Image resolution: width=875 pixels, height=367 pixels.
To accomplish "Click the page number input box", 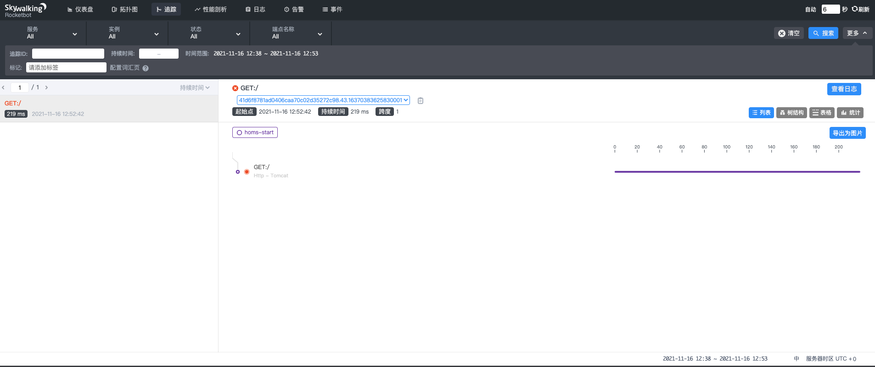I will [x=20, y=88].
